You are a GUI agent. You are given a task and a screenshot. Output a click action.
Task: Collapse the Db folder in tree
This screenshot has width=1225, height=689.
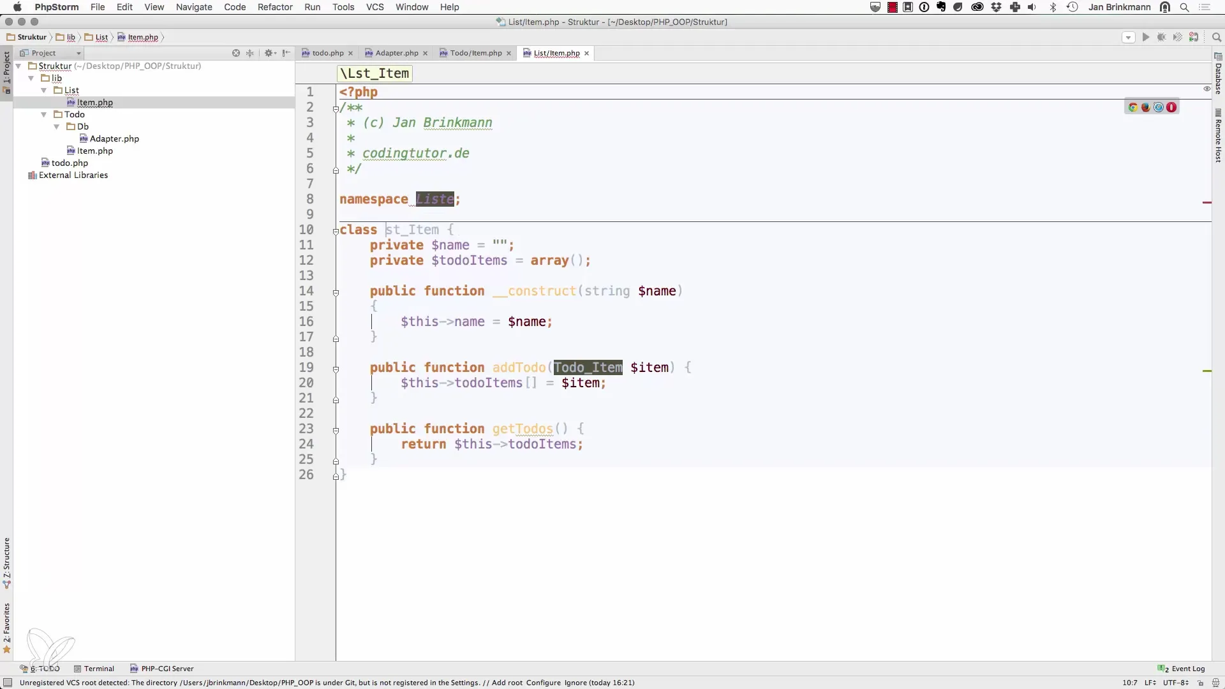click(x=57, y=126)
